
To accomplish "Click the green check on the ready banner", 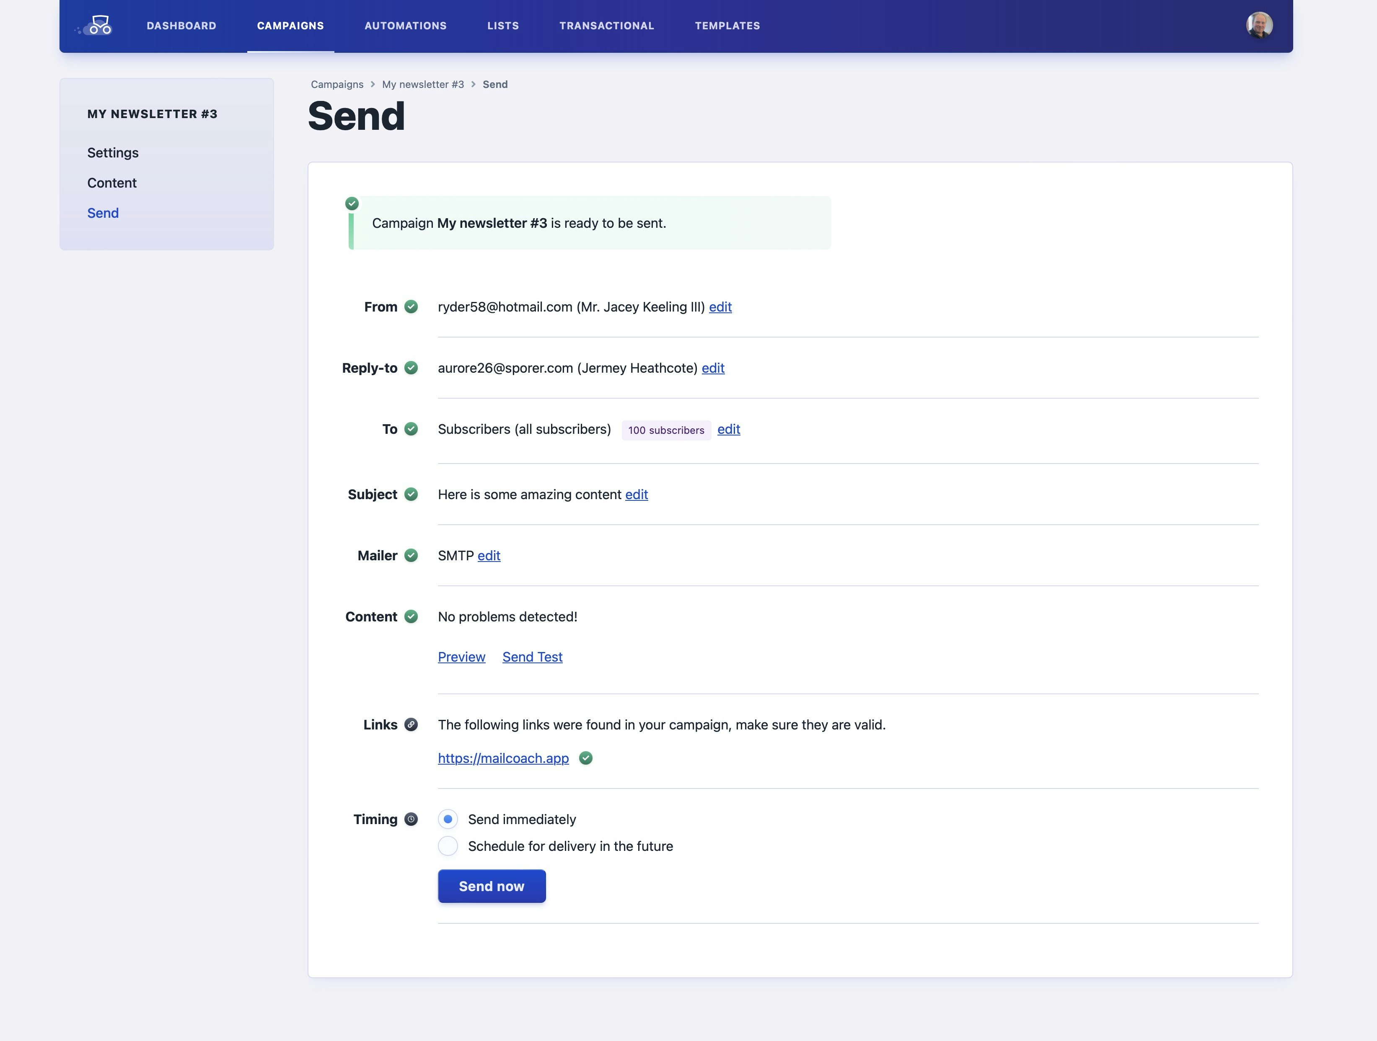I will pos(352,204).
